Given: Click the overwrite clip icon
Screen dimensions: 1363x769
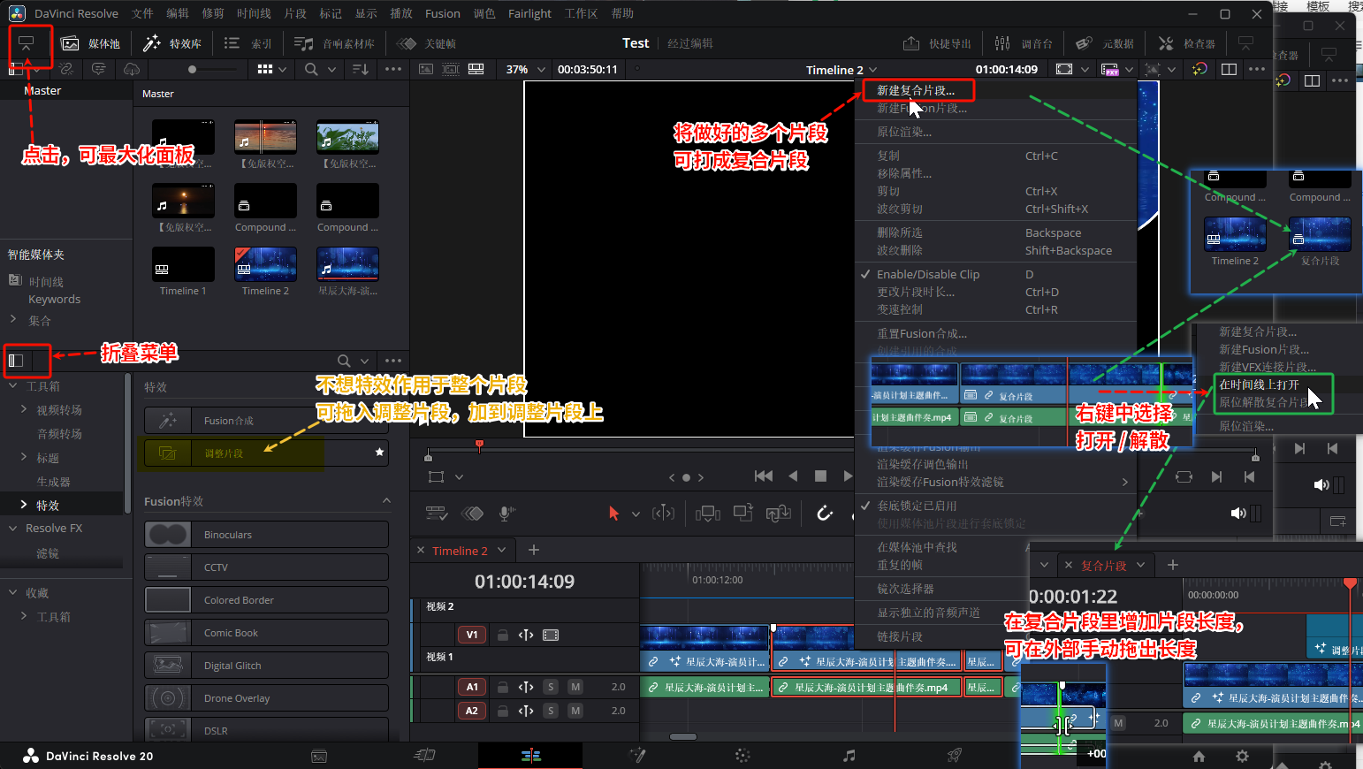Looking at the screenshot, I should point(742,513).
